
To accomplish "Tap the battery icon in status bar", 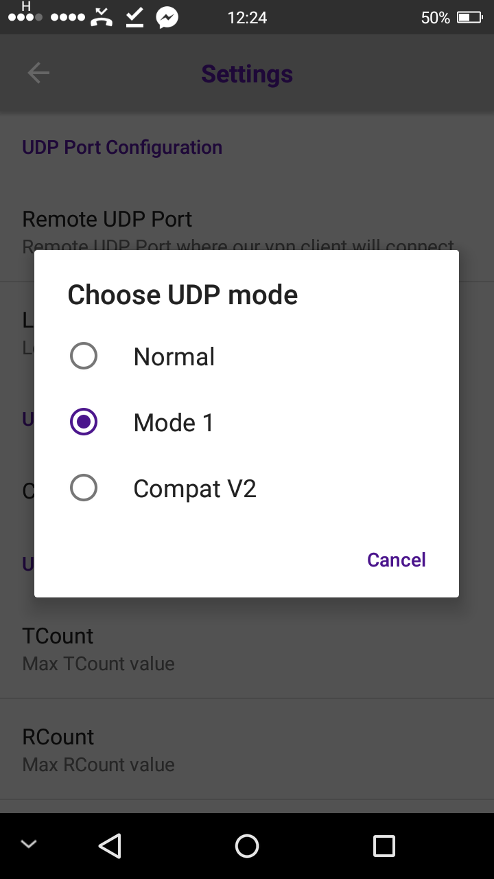I will (470, 18).
